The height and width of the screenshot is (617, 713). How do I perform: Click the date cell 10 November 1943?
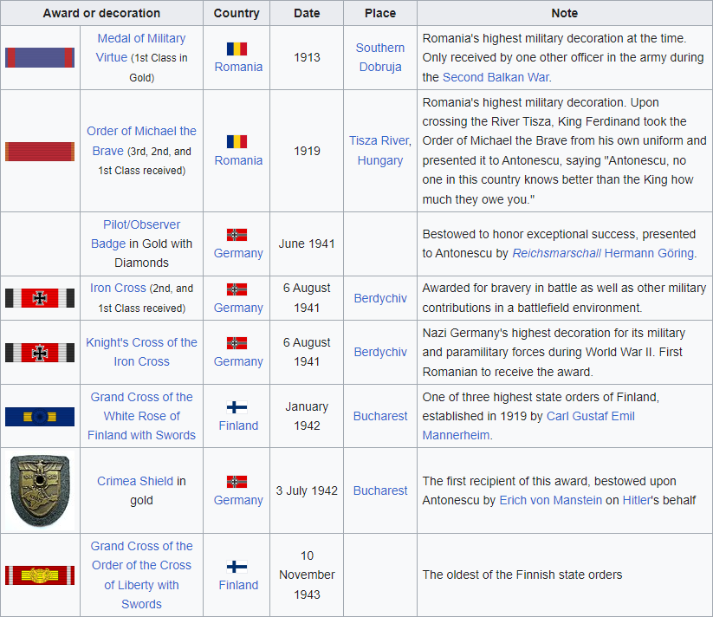click(x=307, y=575)
